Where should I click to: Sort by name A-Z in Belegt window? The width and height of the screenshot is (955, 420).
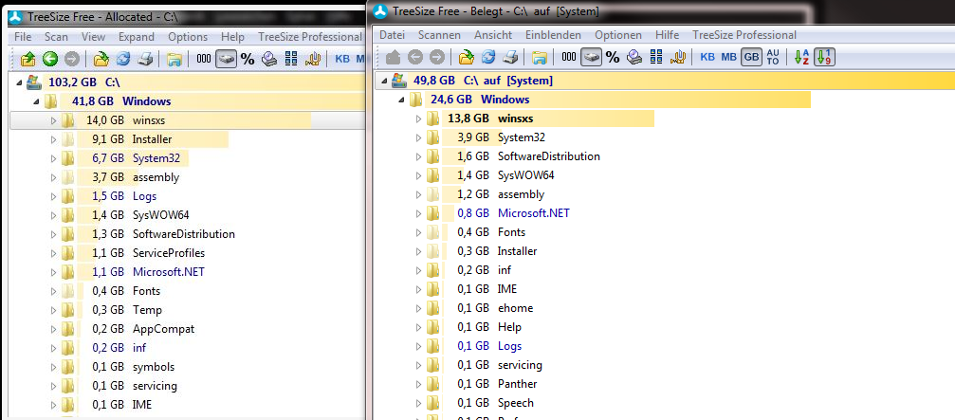802,57
